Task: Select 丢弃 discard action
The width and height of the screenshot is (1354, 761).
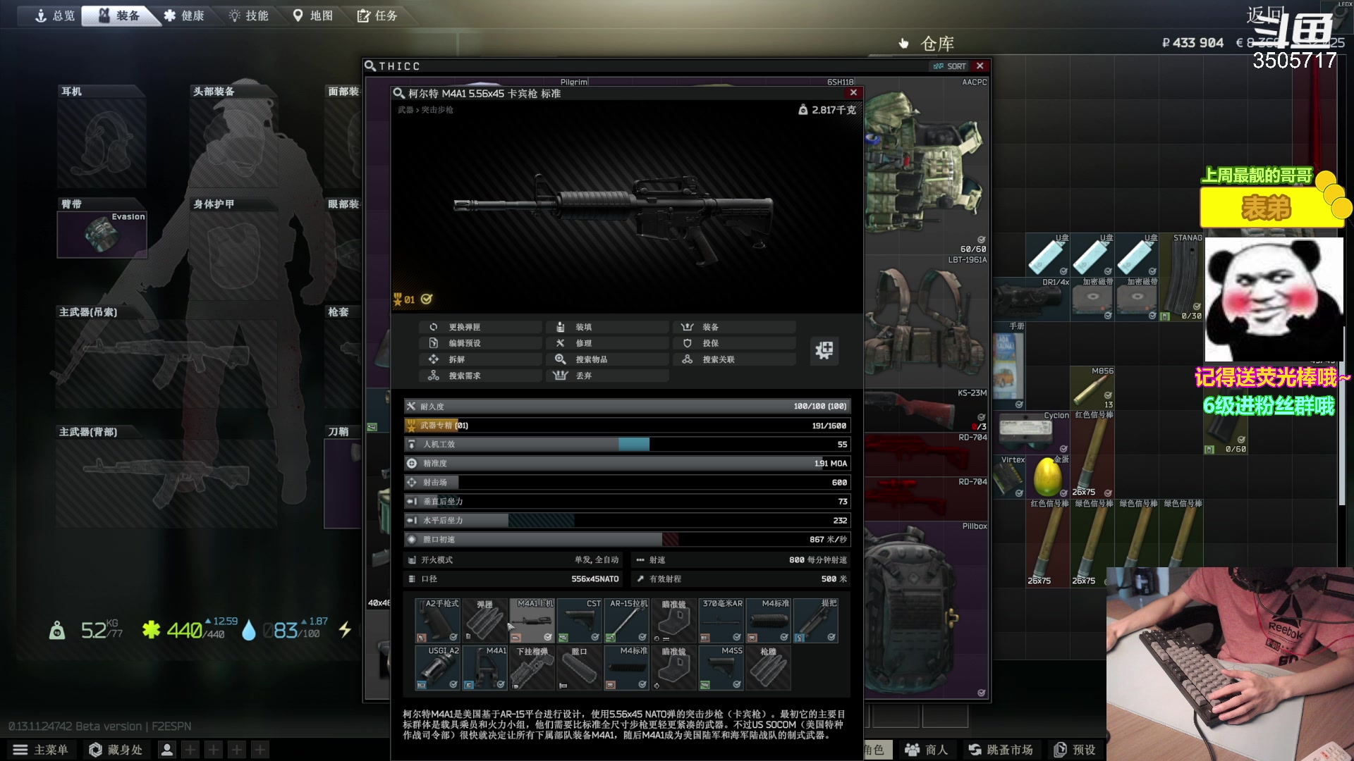Action: pos(607,376)
